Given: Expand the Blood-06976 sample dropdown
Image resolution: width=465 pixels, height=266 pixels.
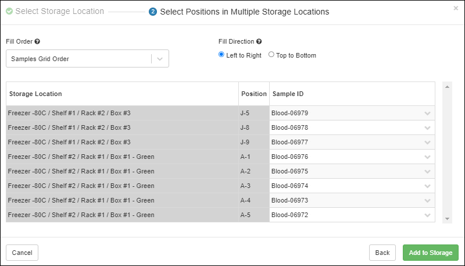Looking at the screenshot, I should click(x=428, y=157).
